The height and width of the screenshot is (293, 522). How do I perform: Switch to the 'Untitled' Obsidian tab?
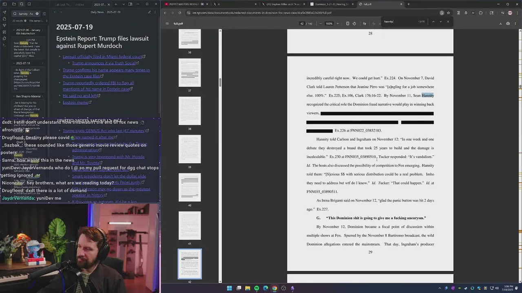(x=80, y=4)
